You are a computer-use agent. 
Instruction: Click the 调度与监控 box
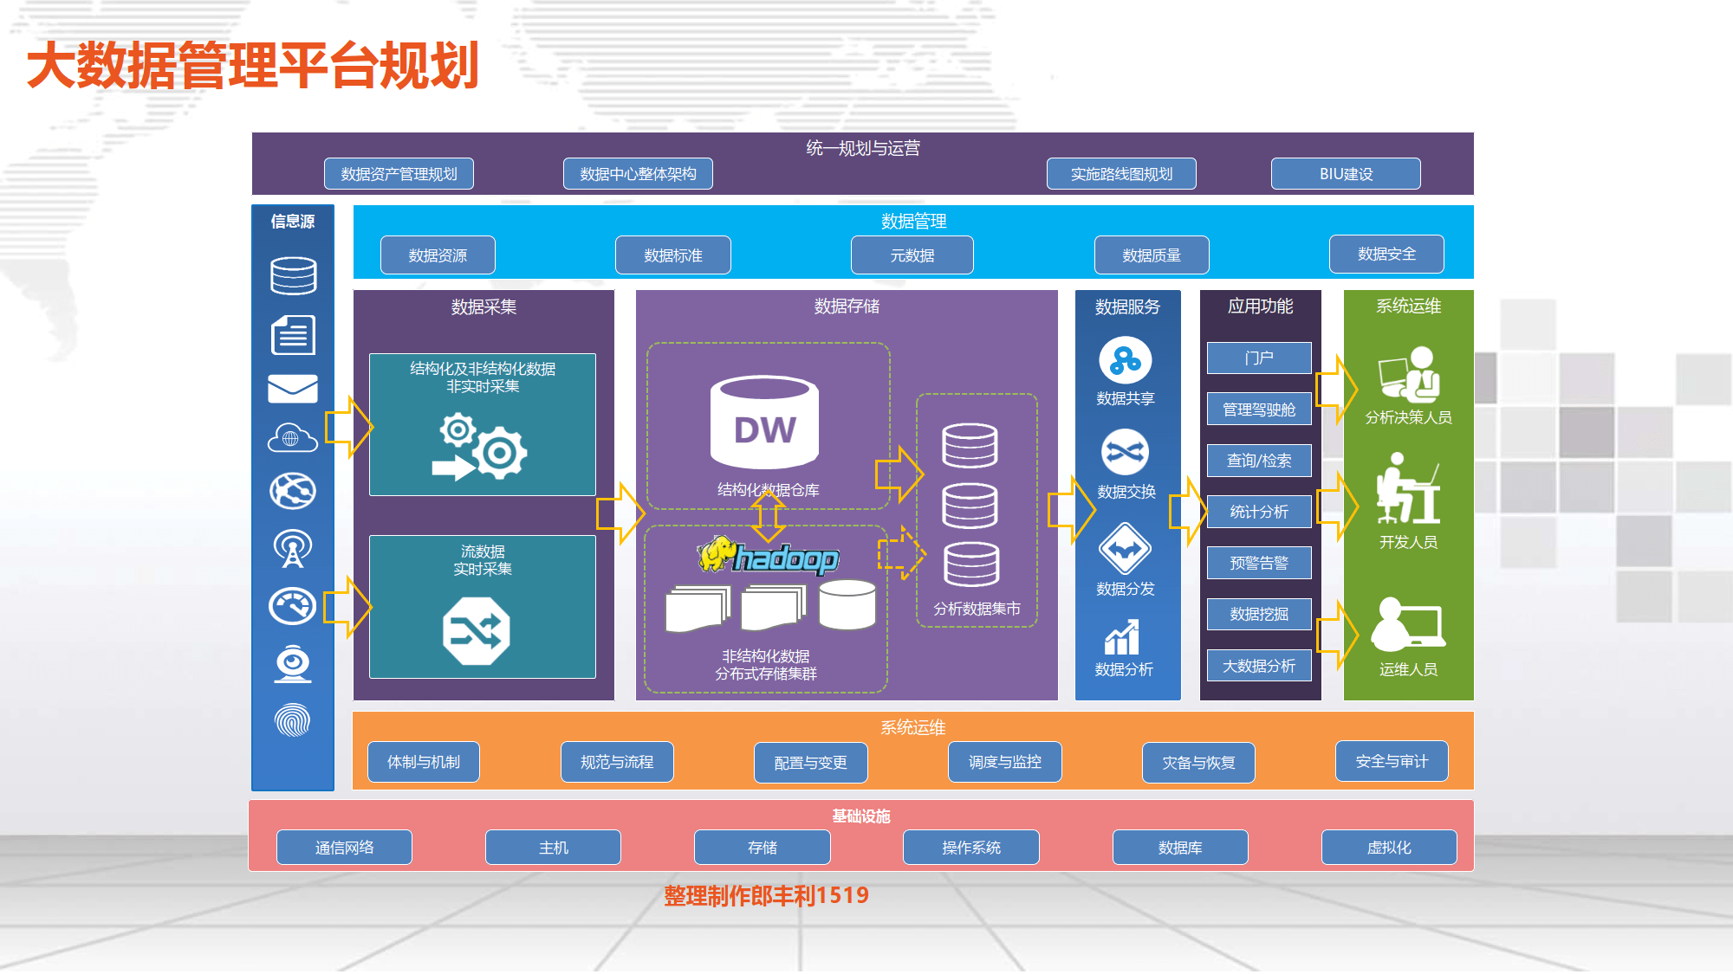coord(1005,762)
